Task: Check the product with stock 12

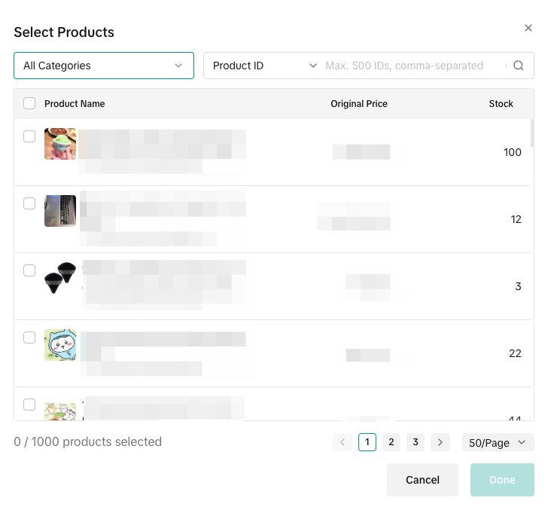Action: pyautogui.click(x=29, y=203)
